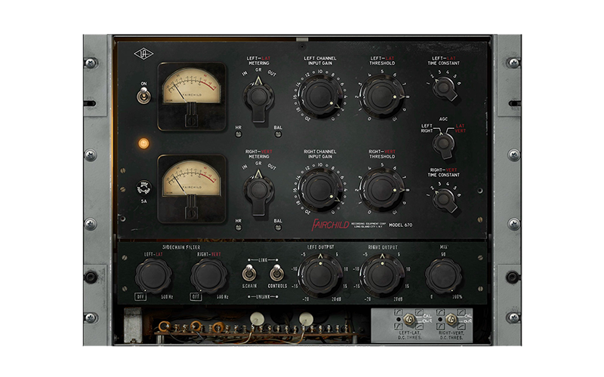This screenshot has height=377, width=604.
Task: Click the upper HR trim screw
Action: [x=239, y=134]
